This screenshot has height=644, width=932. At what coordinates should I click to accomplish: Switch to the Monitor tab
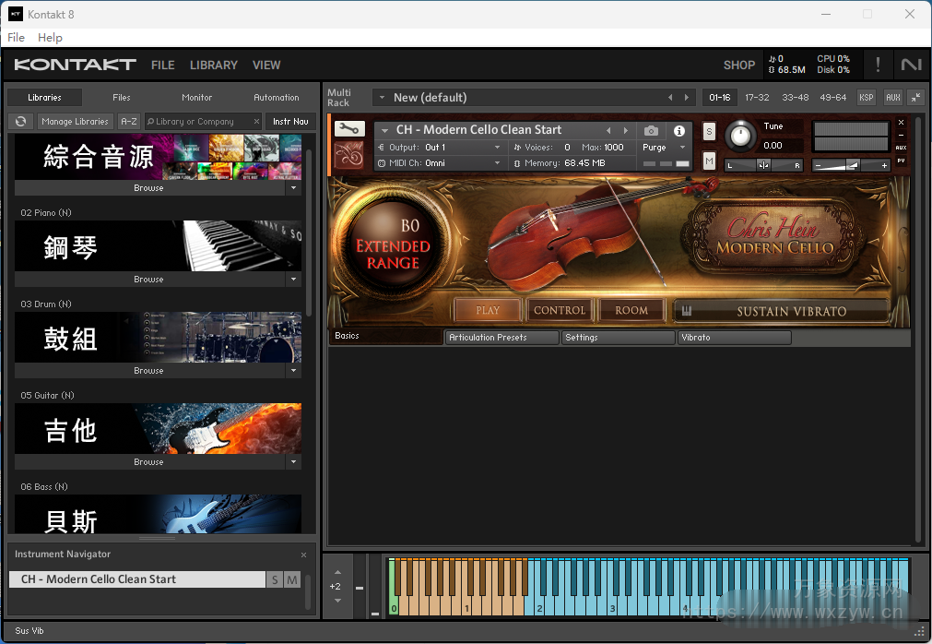(x=196, y=98)
